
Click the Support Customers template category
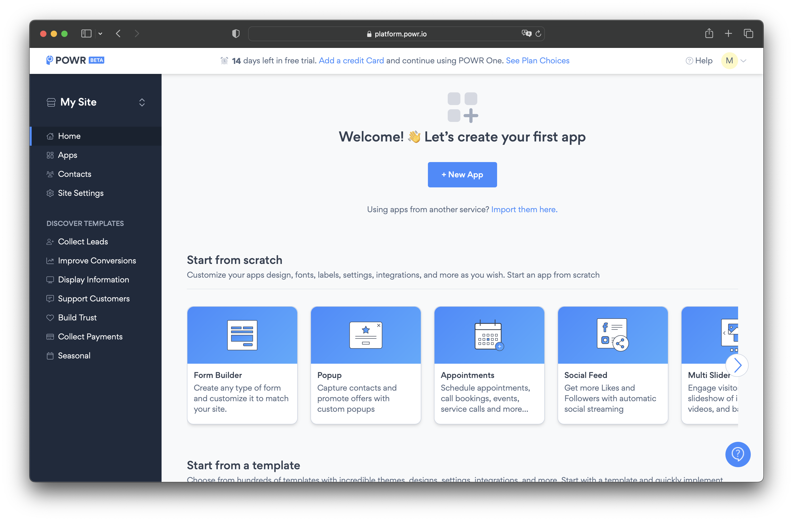94,298
